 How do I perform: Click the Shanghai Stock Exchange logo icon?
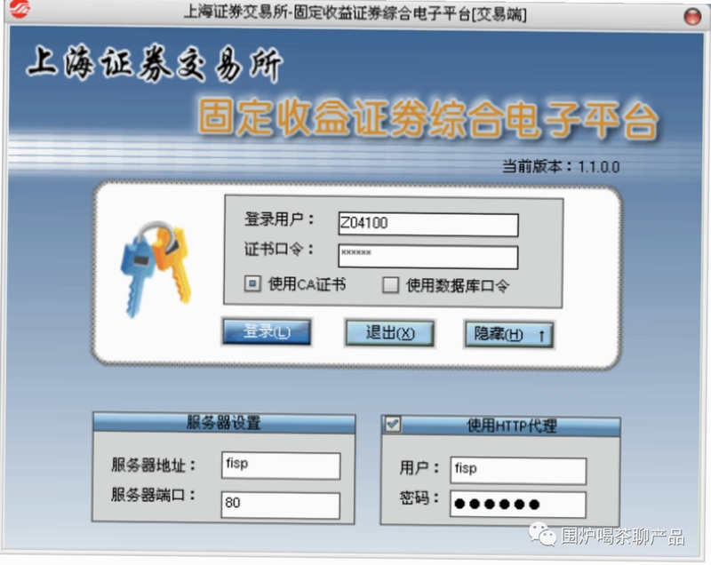[x=20, y=9]
